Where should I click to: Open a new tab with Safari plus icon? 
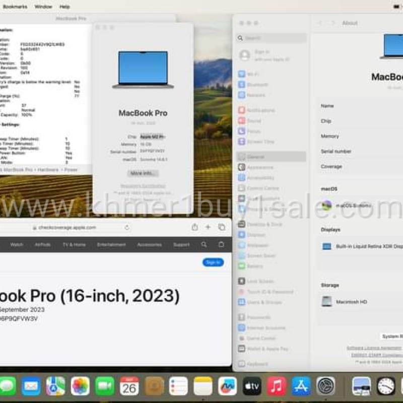click(x=208, y=227)
